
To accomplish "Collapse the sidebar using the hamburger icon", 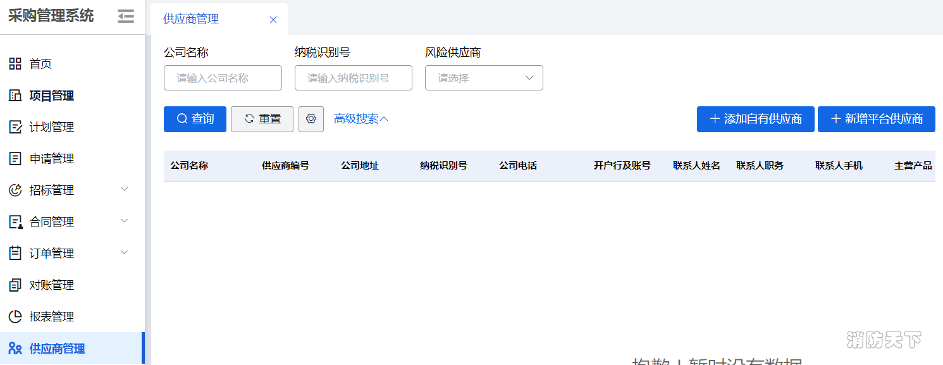I will (126, 16).
